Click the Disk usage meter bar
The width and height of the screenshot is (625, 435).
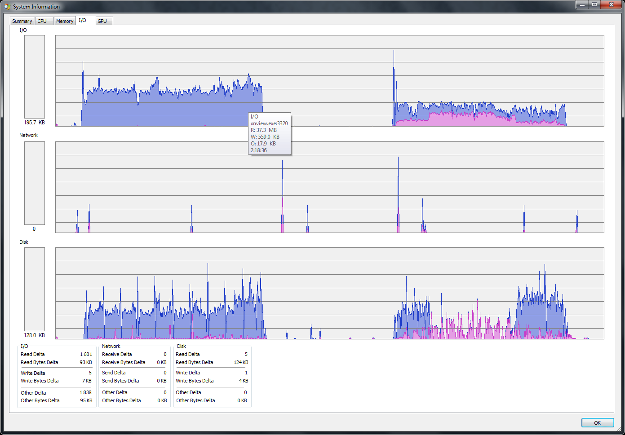[x=35, y=290]
